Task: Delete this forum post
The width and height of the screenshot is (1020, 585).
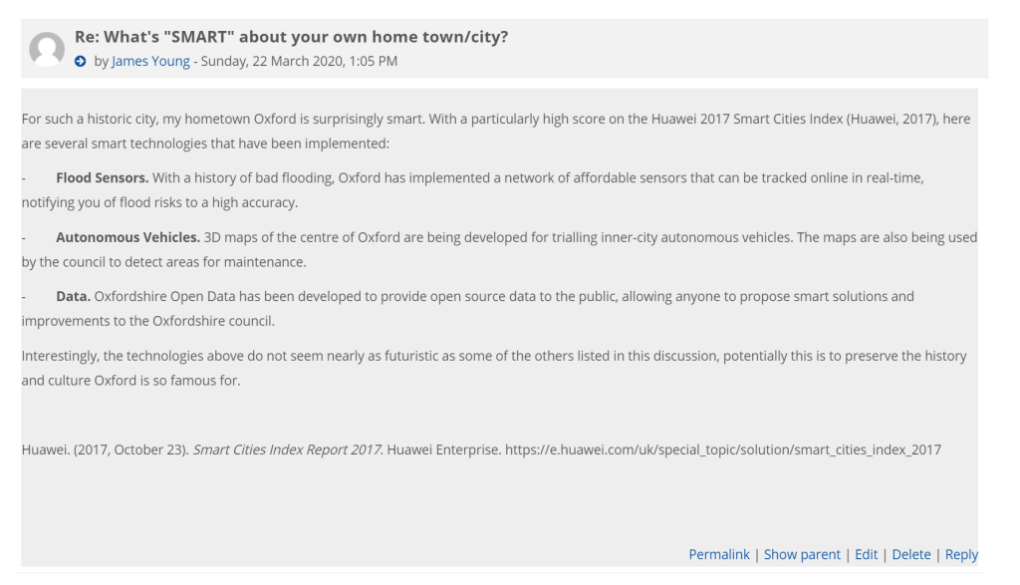Action: [x=910, y=554]
